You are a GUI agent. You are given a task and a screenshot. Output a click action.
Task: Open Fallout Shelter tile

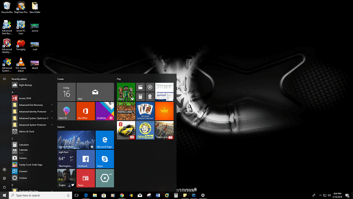click(145, 130)
